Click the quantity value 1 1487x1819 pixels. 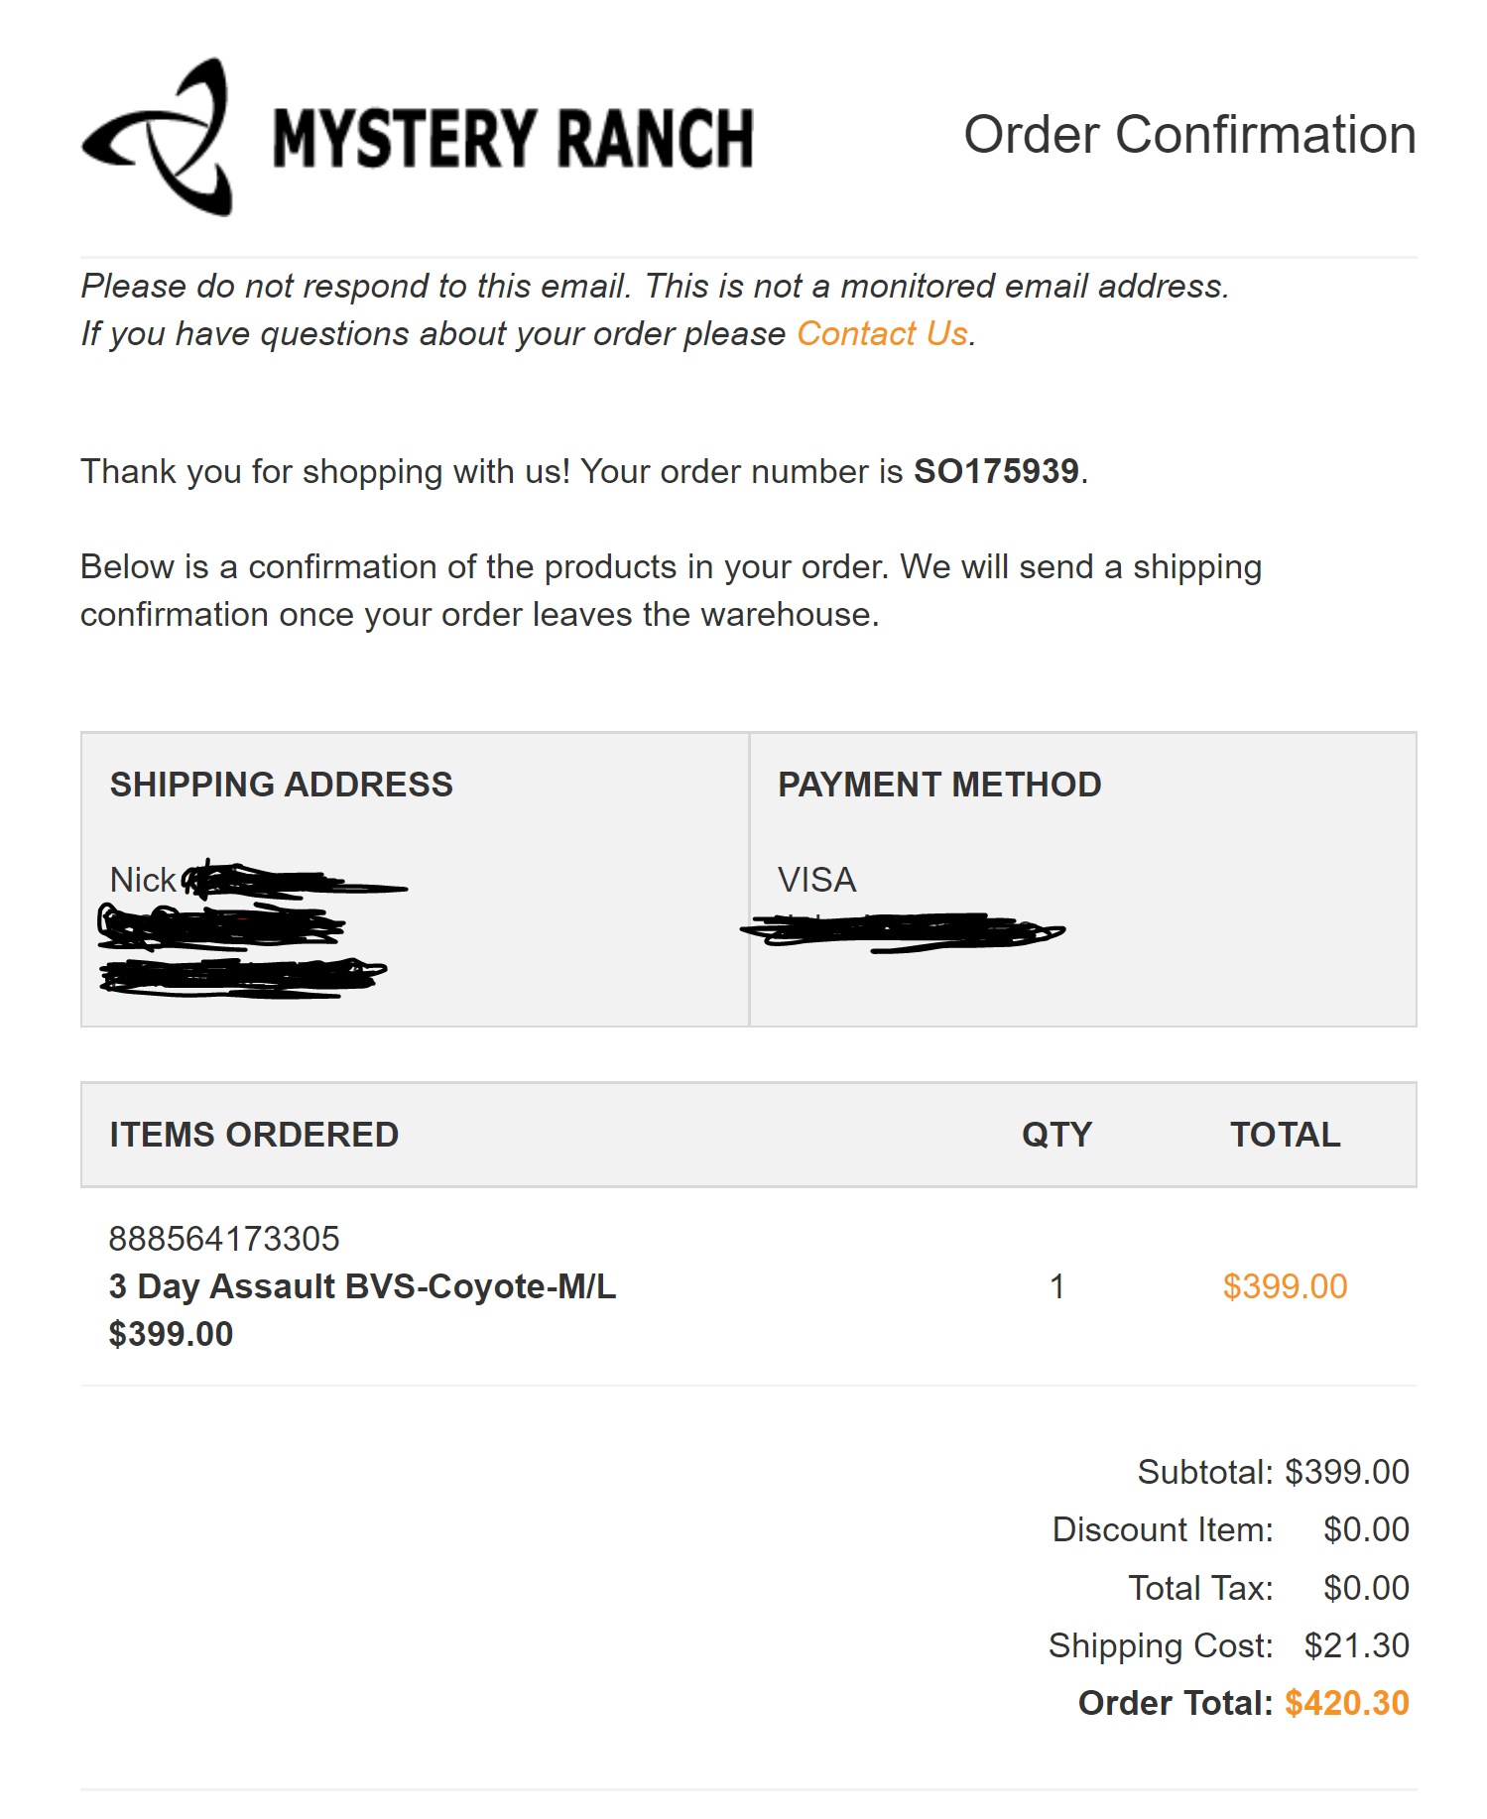coord(1056,1286)
